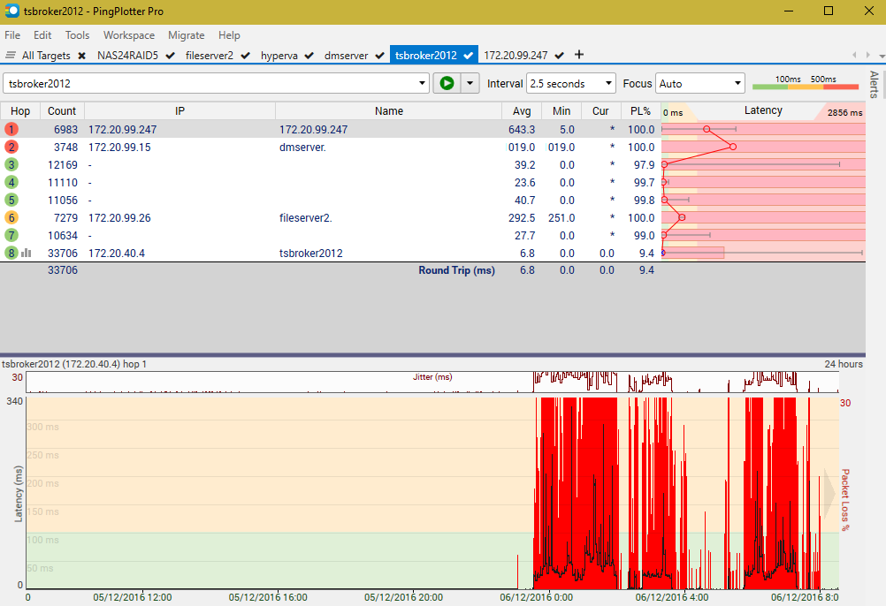886x606 pixels.
Task: Click the checkmark on tsbroker2012 tab
Action: click(x=468, y=55)
